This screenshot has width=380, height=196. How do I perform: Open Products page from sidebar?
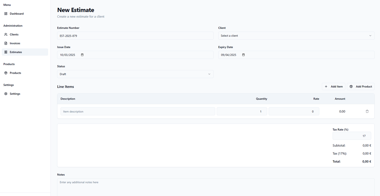(x=25, y=73)
